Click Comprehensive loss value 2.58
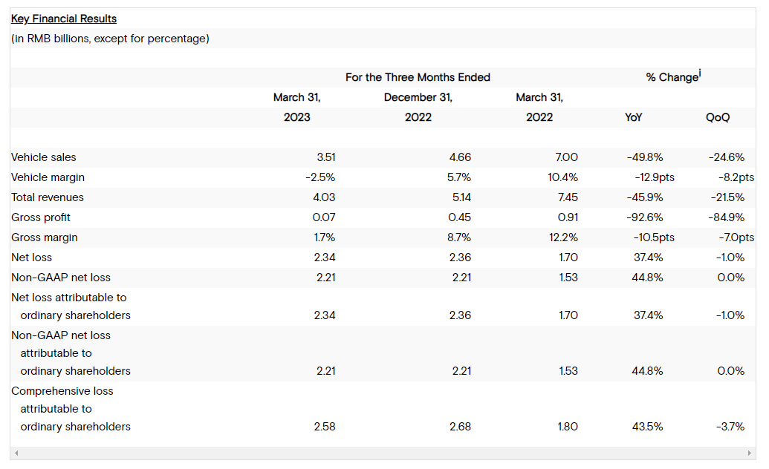Image resolution: width=769 pixels, height=469 pixels. (325, 427)
